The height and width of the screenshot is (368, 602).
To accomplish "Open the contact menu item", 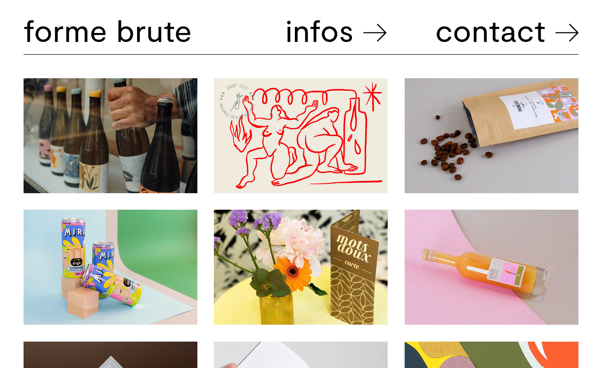I will (x=507, y=32).
